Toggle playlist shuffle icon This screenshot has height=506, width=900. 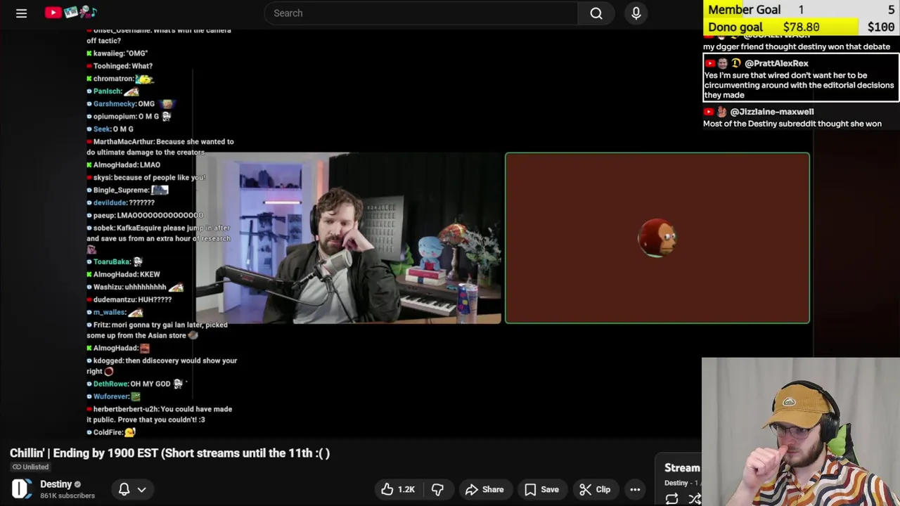click(695, 498)
